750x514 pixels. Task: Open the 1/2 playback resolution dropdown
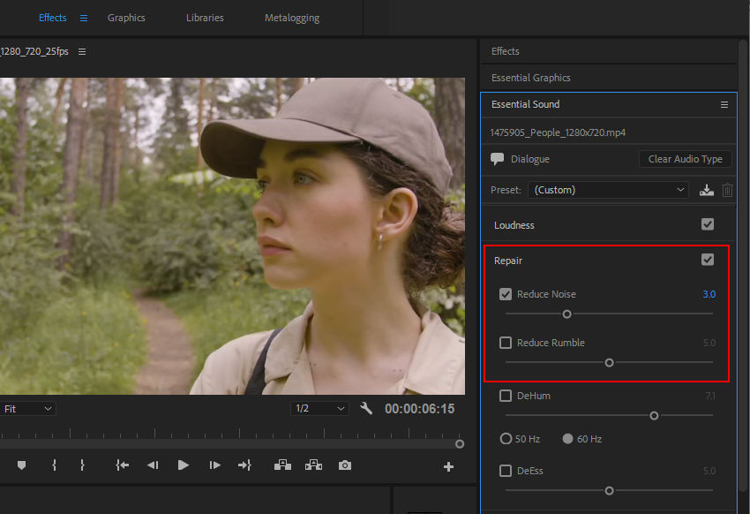tap(319, 409)
